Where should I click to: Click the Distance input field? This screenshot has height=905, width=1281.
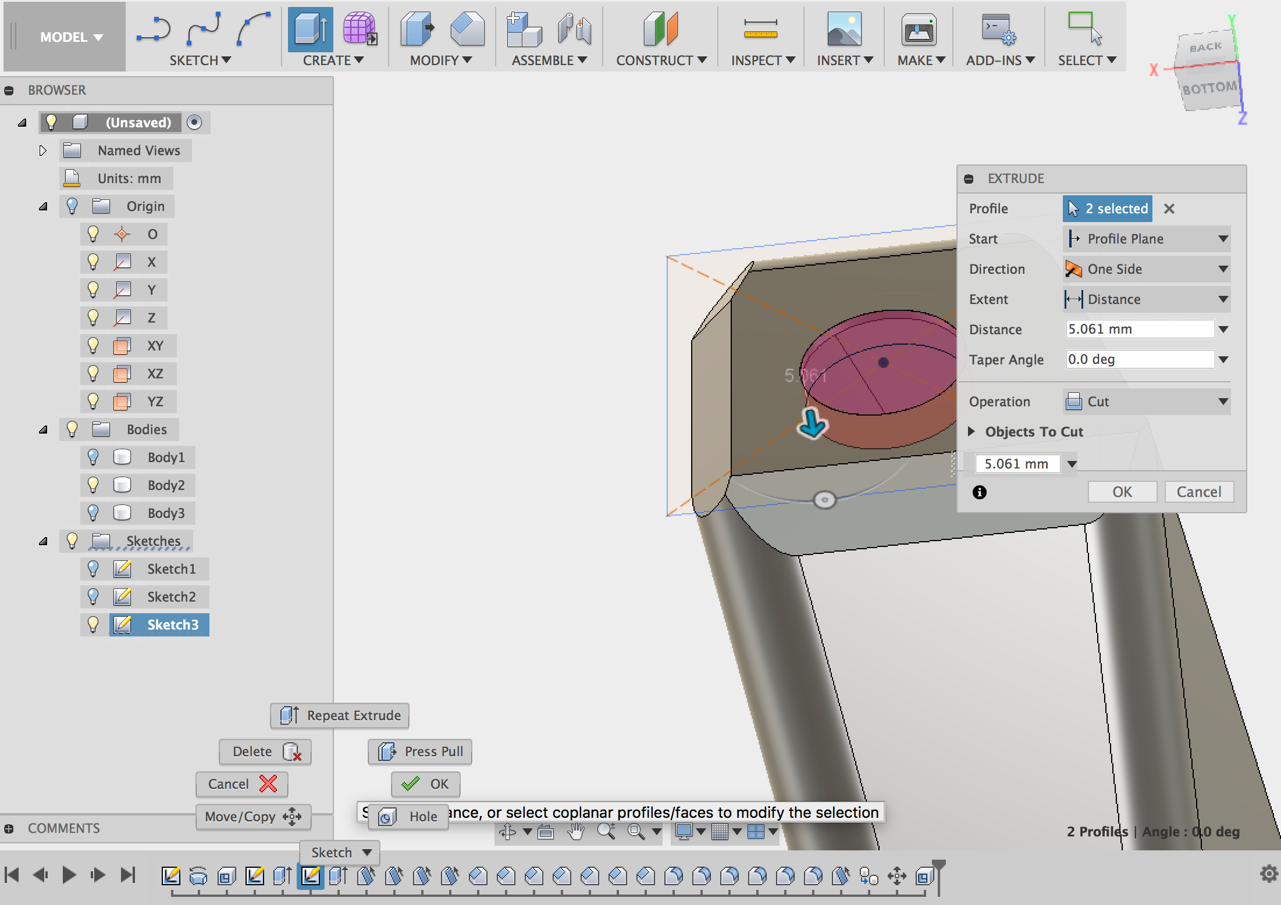pyautogui.click(x=1140, y=330)
